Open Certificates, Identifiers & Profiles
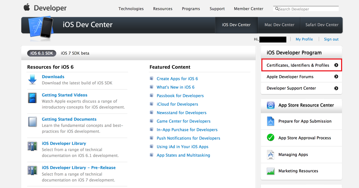 302,65
